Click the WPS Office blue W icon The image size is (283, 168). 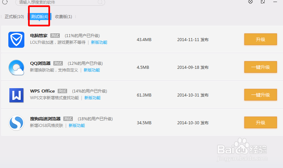click(16, 95)
